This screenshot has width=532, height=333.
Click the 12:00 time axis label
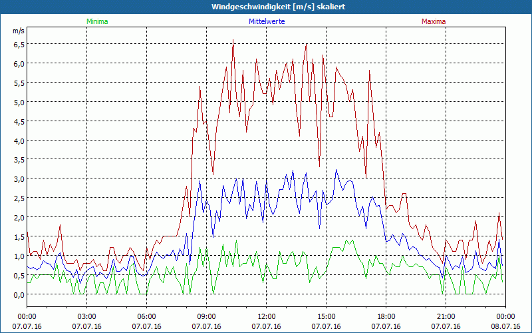point(267,317)
